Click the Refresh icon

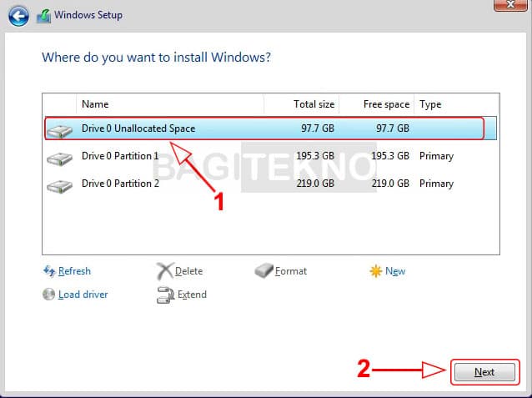point(49,271)
